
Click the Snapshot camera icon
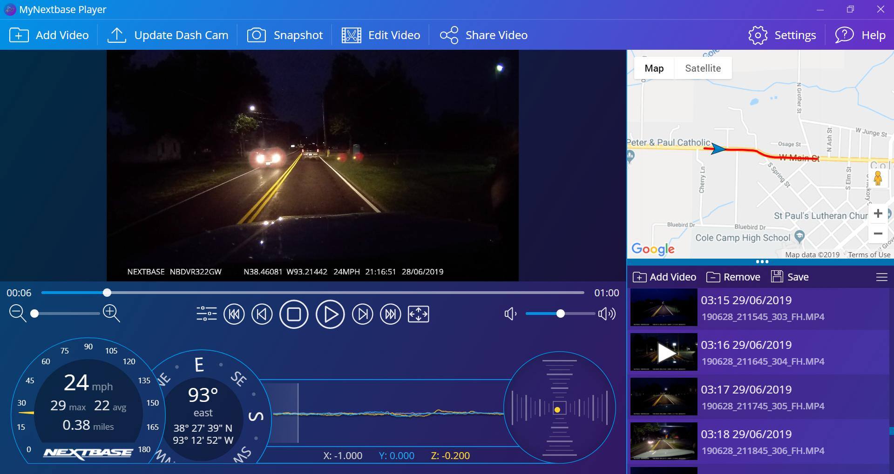coord(256,35)
